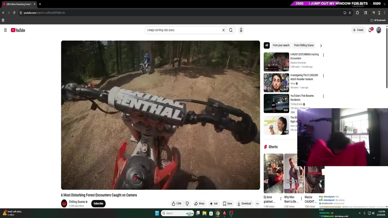Select From Chilling Scares chip
The image size is (388, 218).
pos(304,45)
